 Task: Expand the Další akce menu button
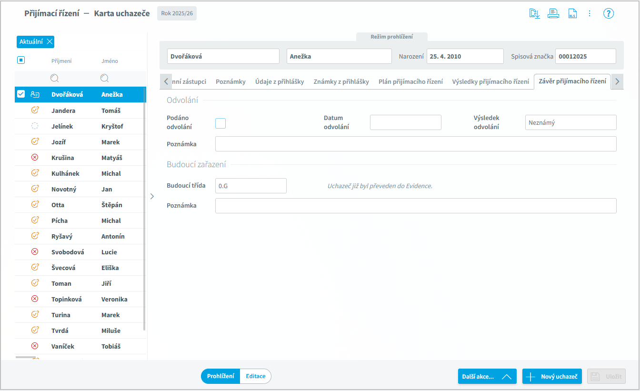coord(487,376)
